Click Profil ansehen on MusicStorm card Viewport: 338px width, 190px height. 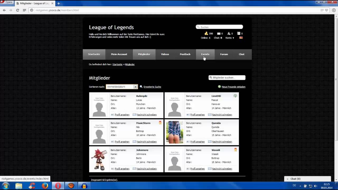tap(122, 142)
